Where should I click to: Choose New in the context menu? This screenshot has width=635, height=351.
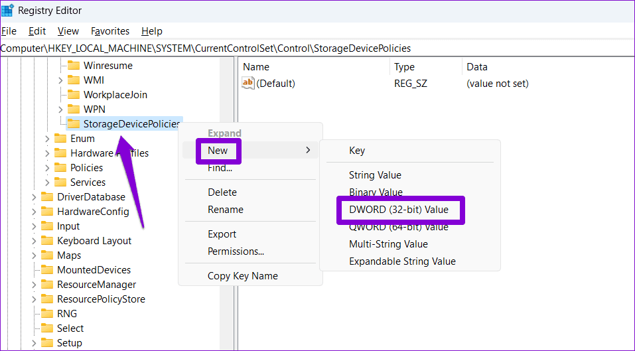250,150
